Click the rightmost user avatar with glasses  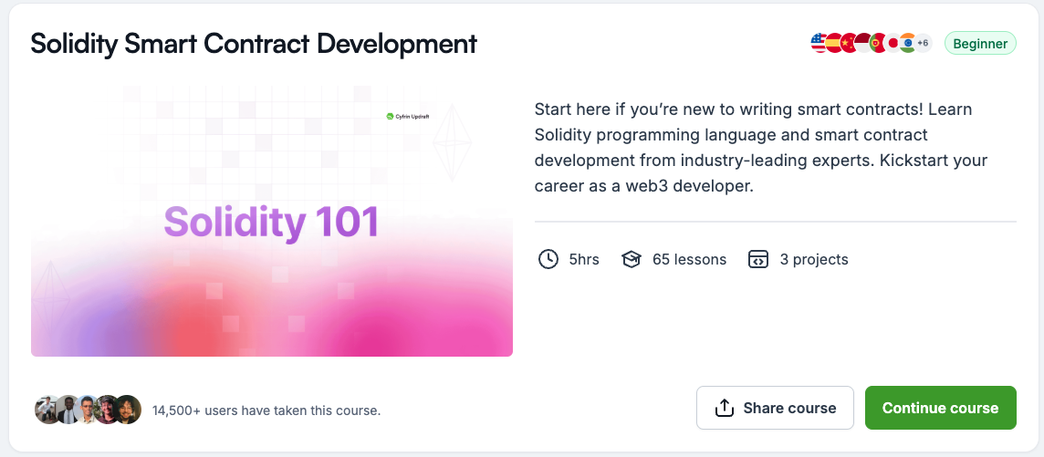pyautogui.click(x=128, y=410)
